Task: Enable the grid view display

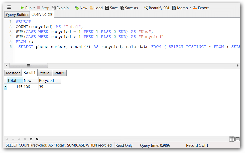Action: [232, 139]
